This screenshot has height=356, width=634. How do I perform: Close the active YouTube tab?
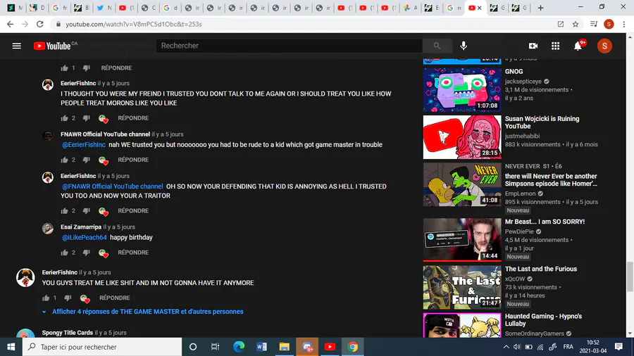[480, 8]
